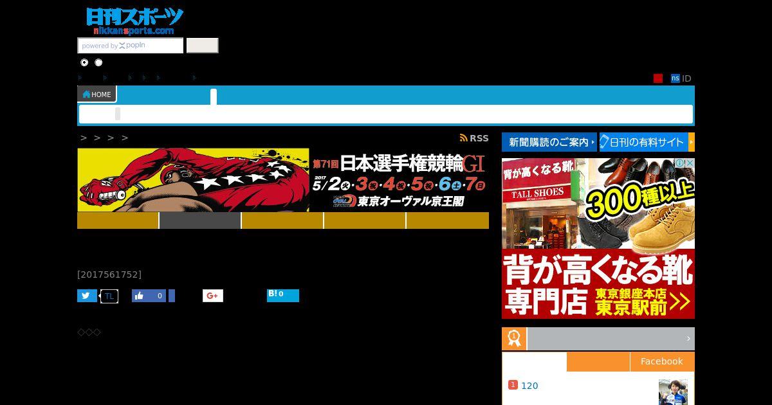The width and height of the screenshot is (772, 405).
Task: Click the ns ID badge icon
Action: (x=675, y=78)
